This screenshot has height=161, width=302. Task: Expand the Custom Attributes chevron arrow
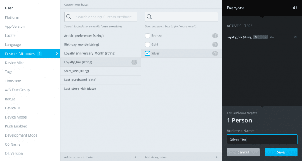click(x=56, y=54)
